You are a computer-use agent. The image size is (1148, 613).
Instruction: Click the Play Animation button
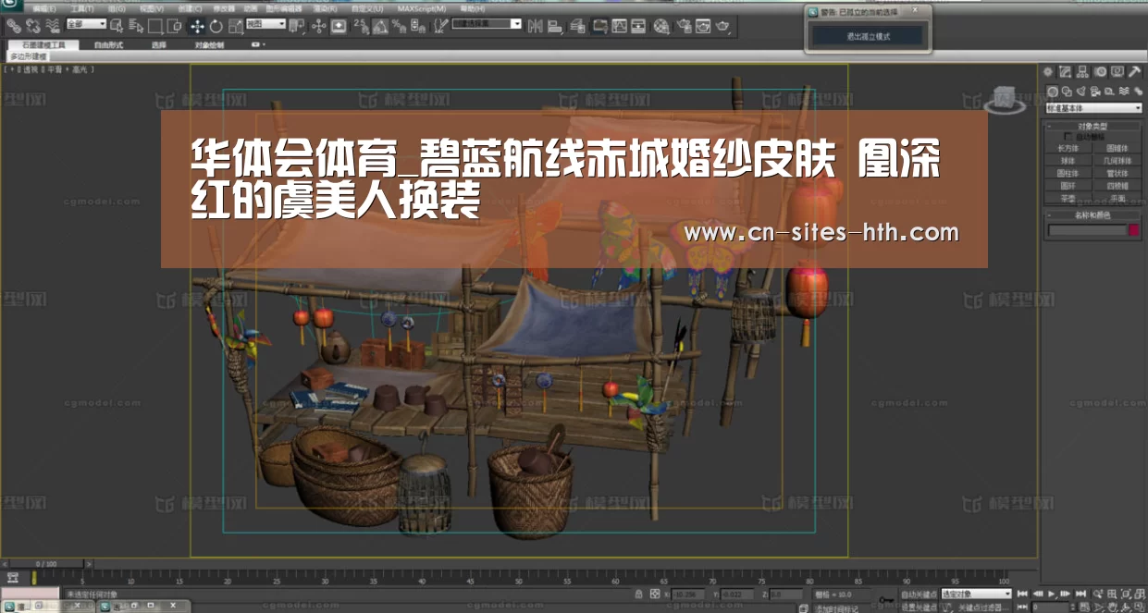click(1053, 594)
